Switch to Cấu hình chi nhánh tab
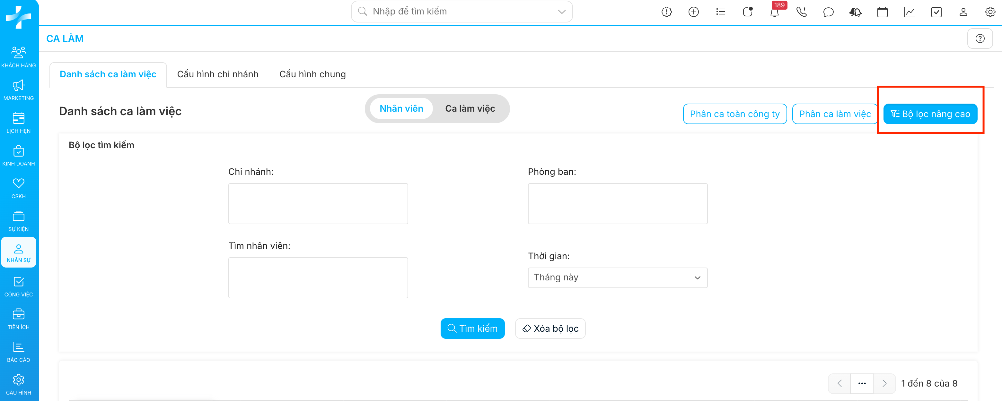 click(x=217, y=74)
